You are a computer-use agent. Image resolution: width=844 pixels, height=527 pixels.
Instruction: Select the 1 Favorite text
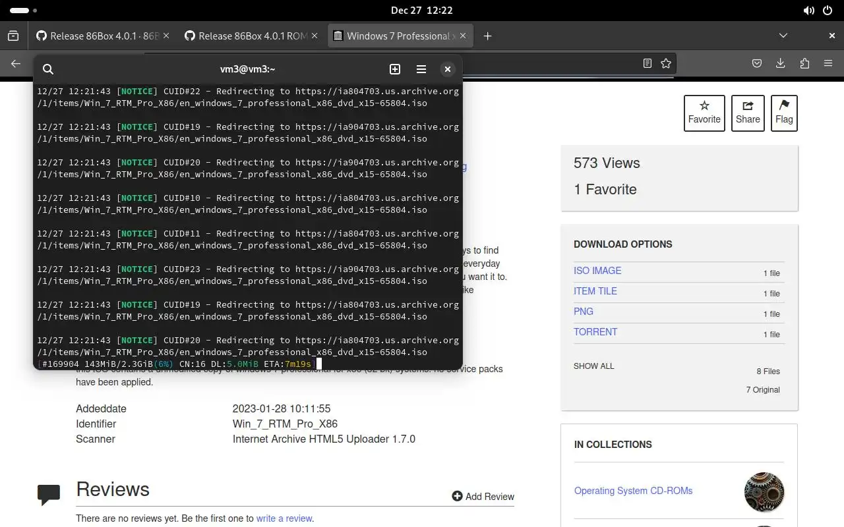tap(605, 190)
